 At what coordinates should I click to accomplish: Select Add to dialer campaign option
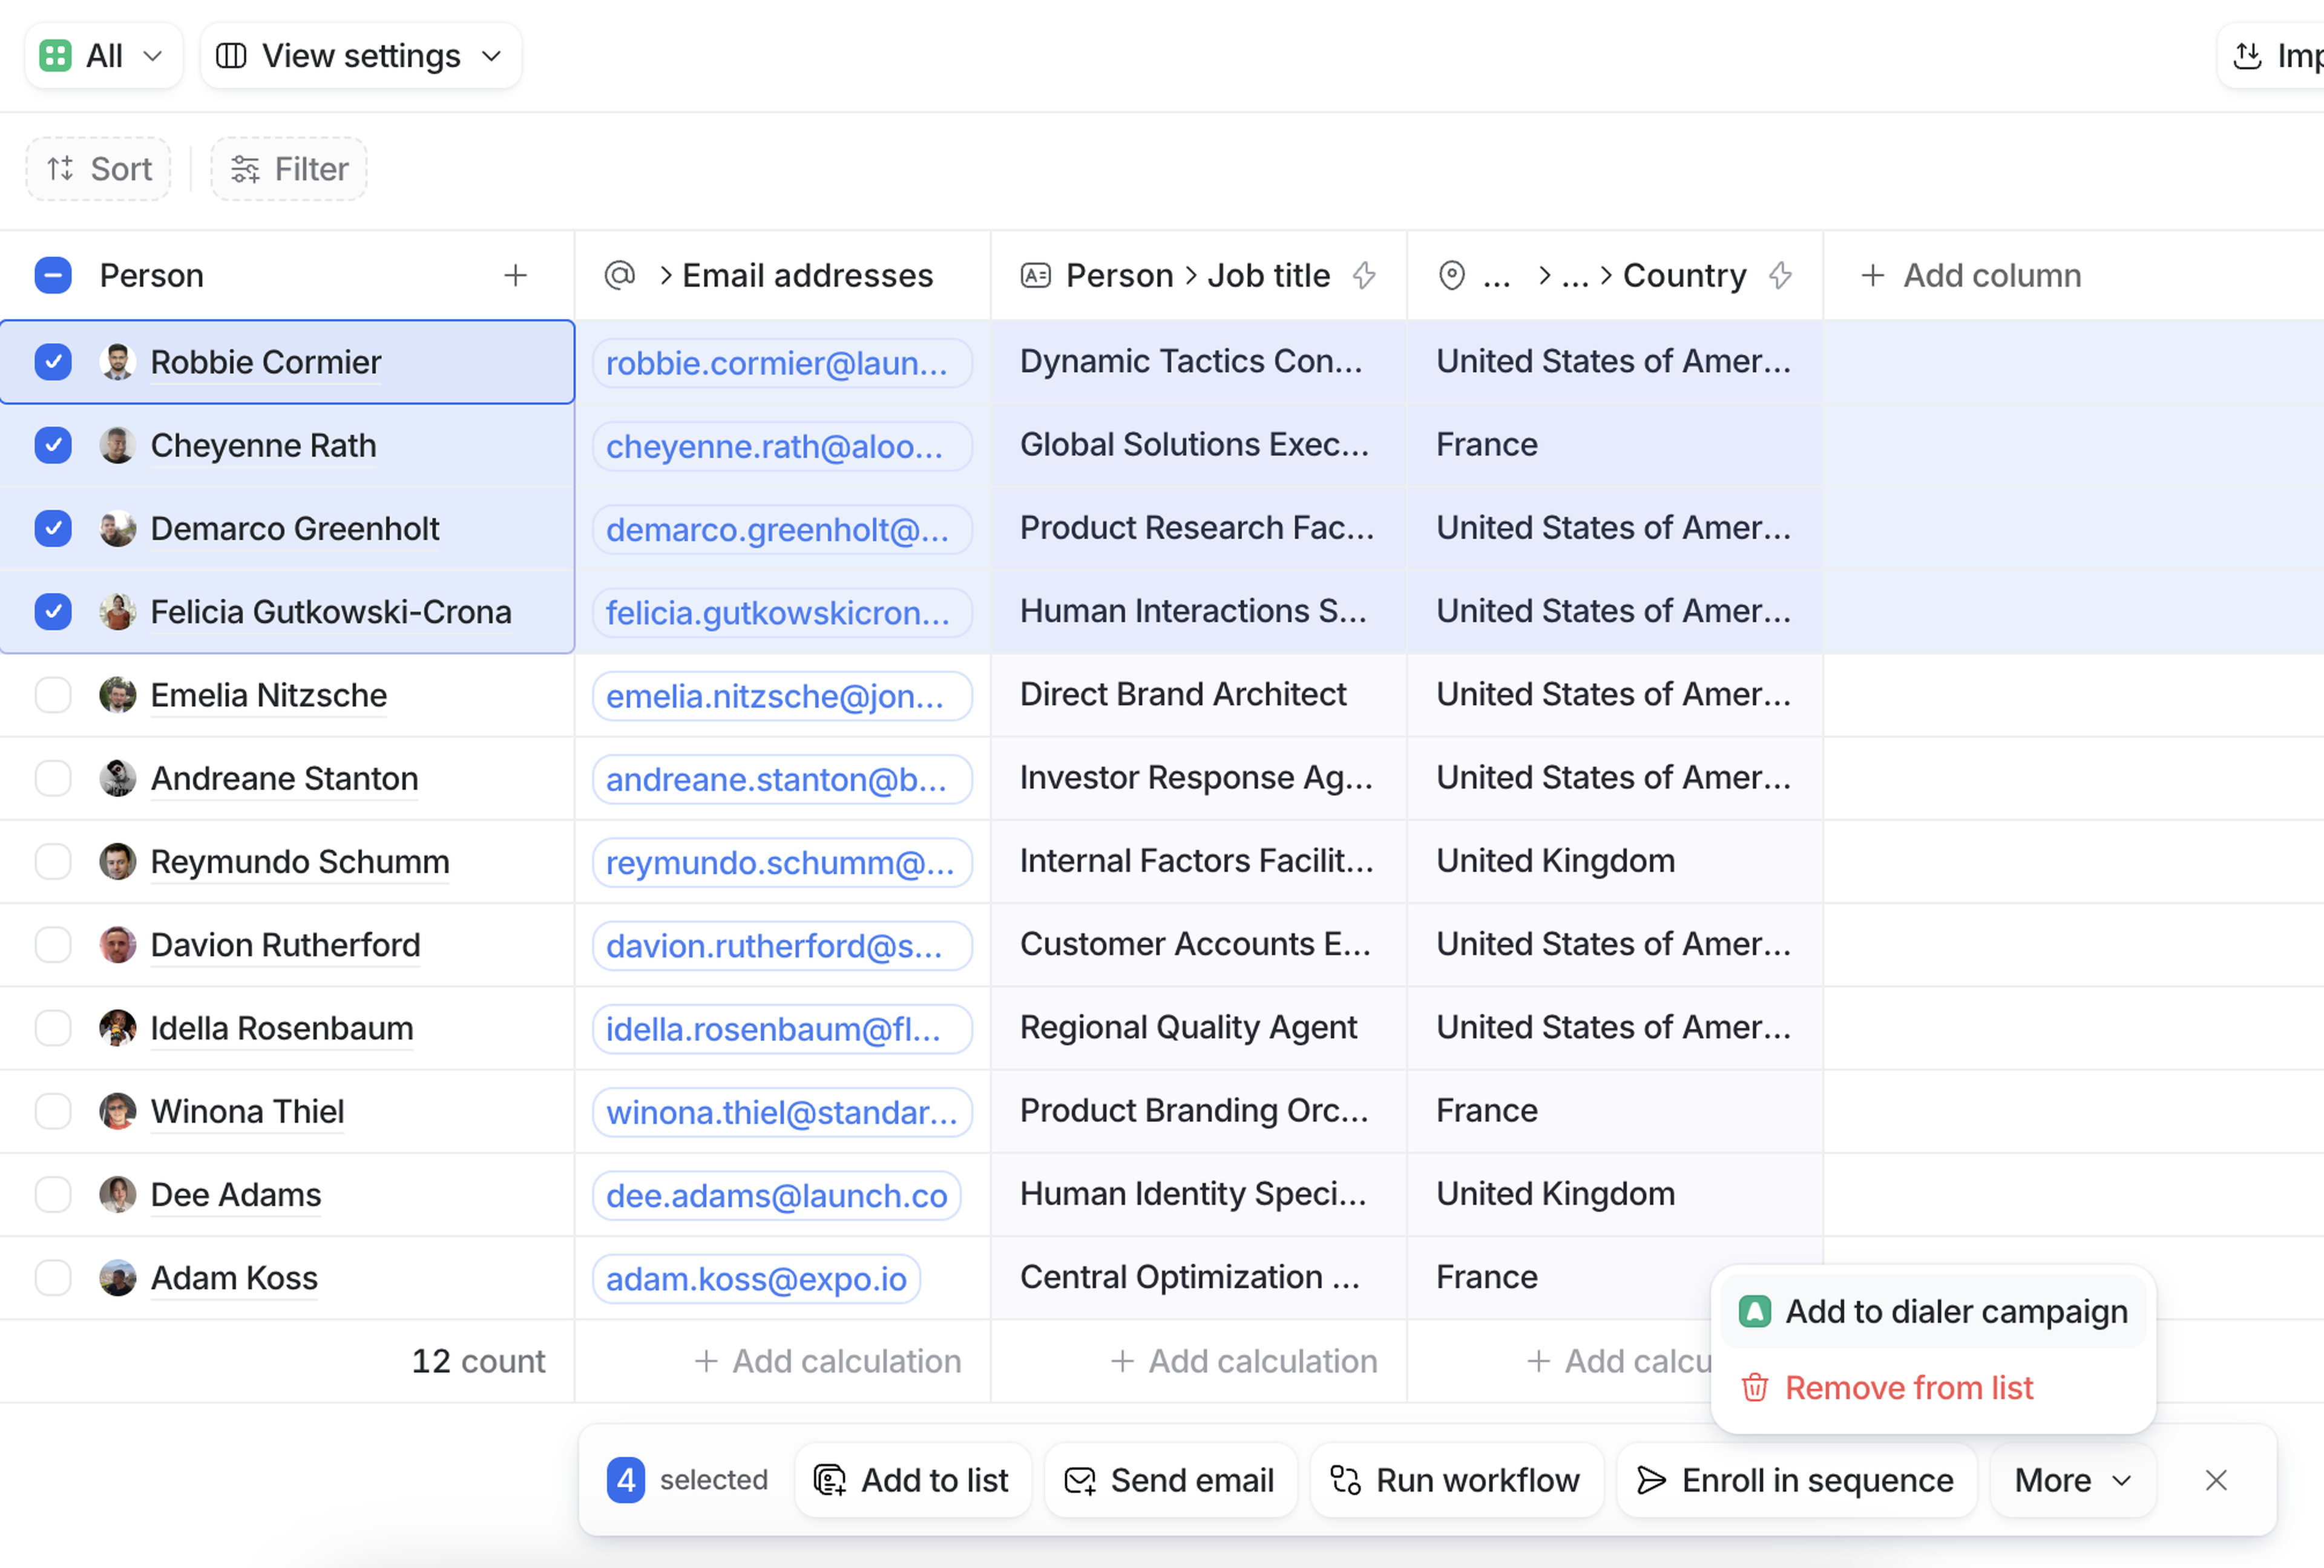click(1955, 1311)
